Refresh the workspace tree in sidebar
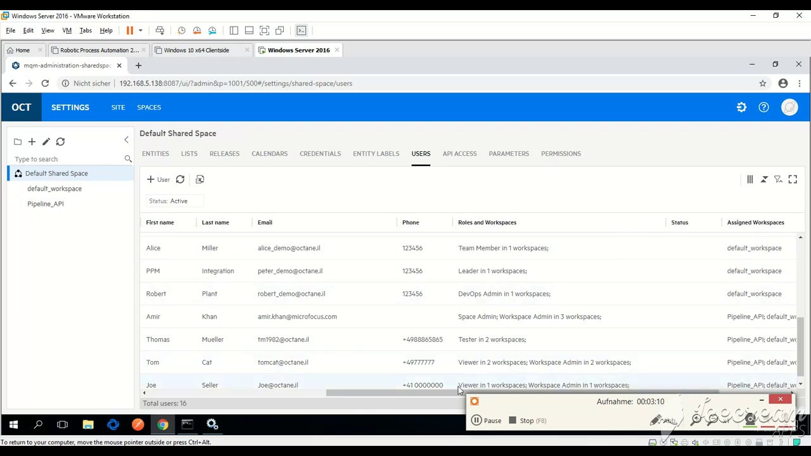This screenshot has width=811, height=456. point(60,142)
